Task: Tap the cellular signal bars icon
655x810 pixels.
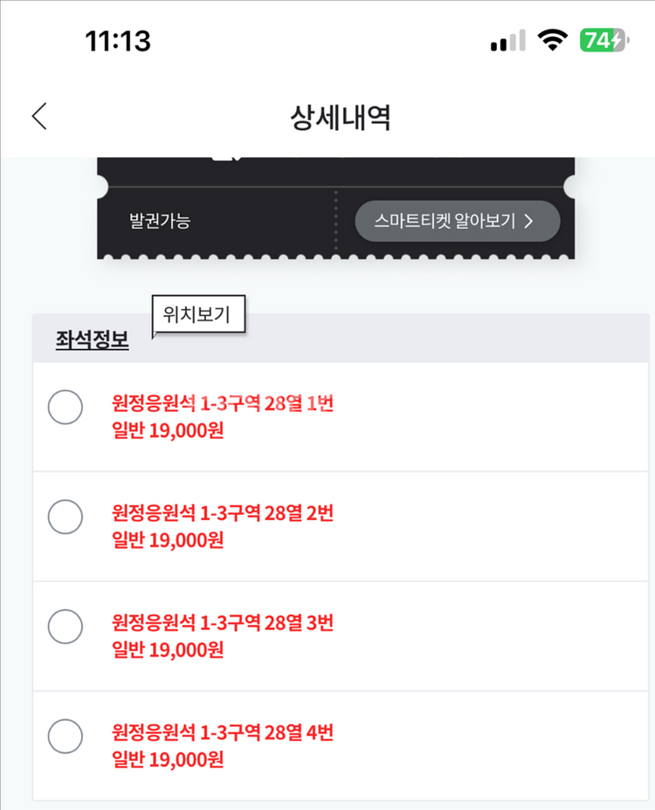Action: (507, 41)
